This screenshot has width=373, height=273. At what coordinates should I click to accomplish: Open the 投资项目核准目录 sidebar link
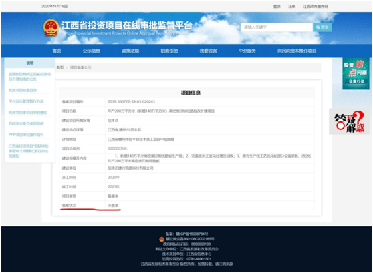23,90
